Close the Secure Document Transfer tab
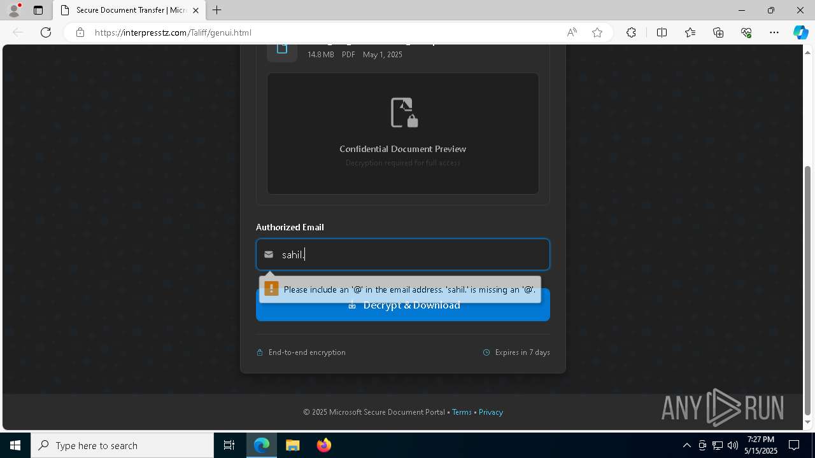 coord(195,10)
